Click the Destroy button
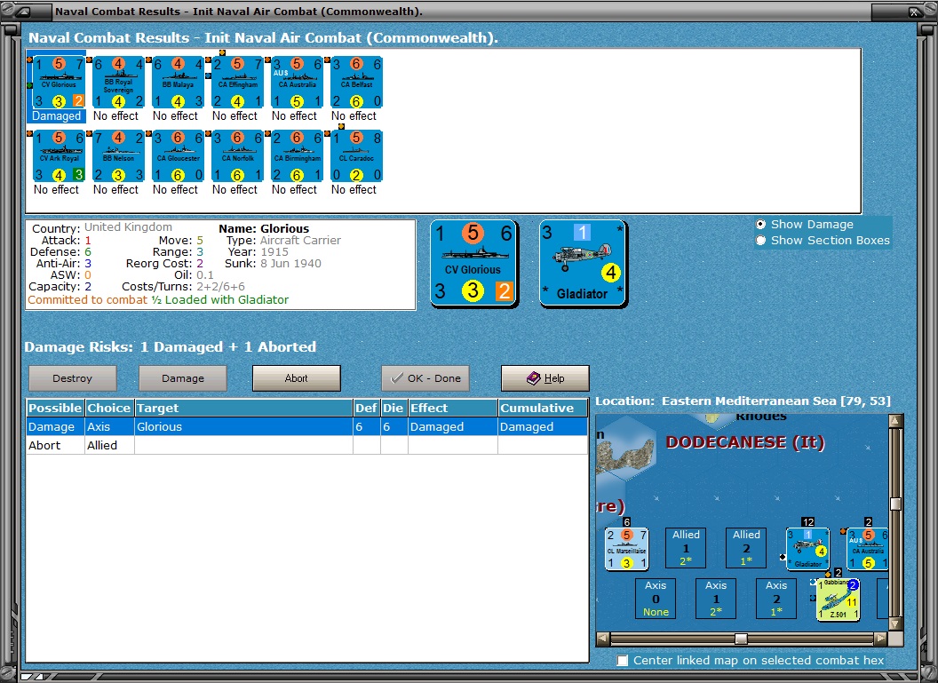Viewport: 938px width, 683px height. click(x=72, y=378)
